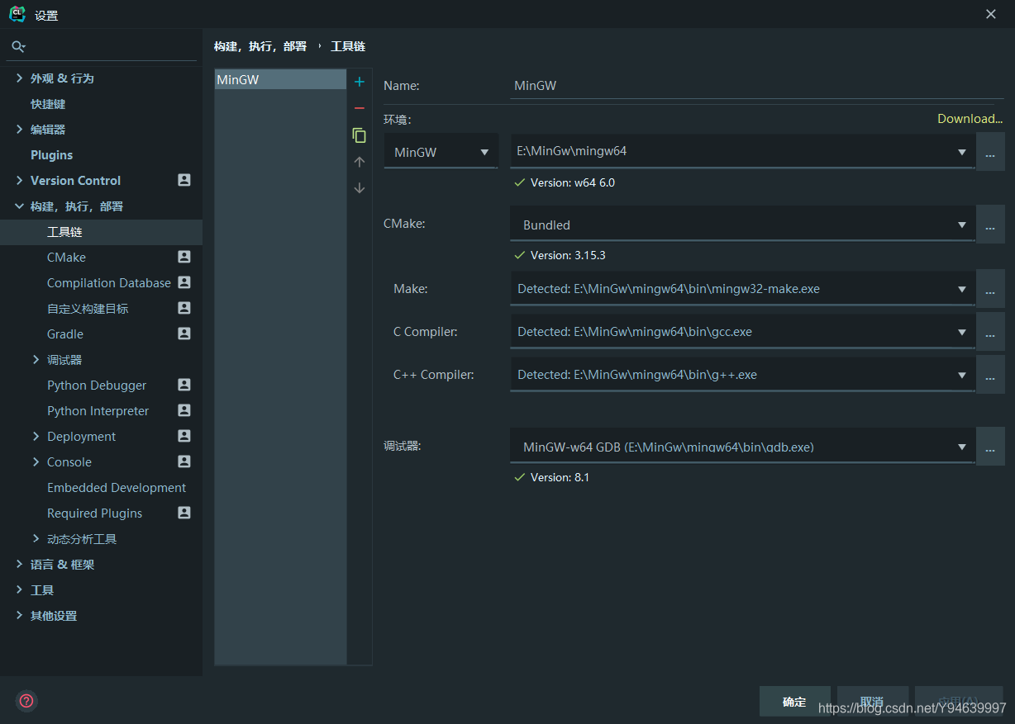Click project-level icon beside 自定义构建目标
The image size is (1015, 724).
pyautogui.click(x=184, y=308)
